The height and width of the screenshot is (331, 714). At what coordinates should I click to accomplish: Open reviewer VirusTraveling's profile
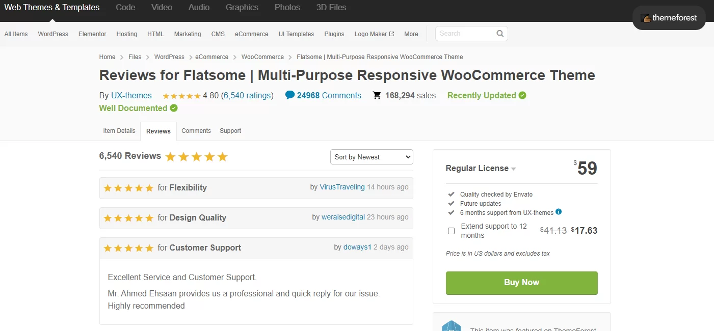point(342,187)
